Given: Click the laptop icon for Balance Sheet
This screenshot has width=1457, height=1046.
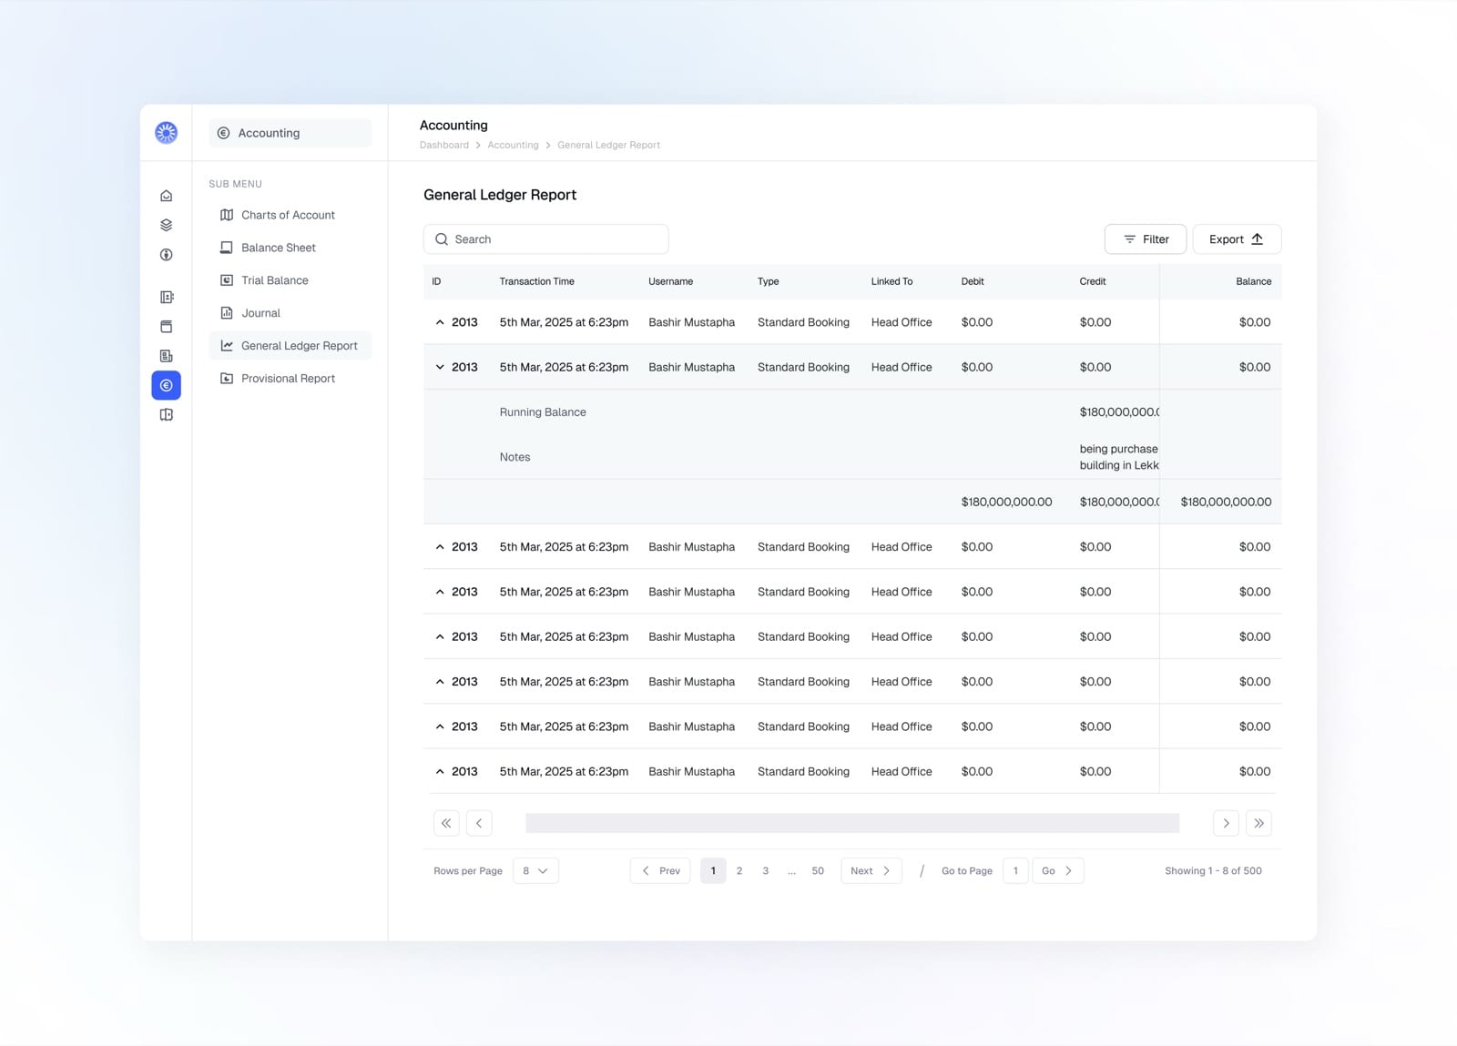Looking at the screenshot, I should [227, 248].
